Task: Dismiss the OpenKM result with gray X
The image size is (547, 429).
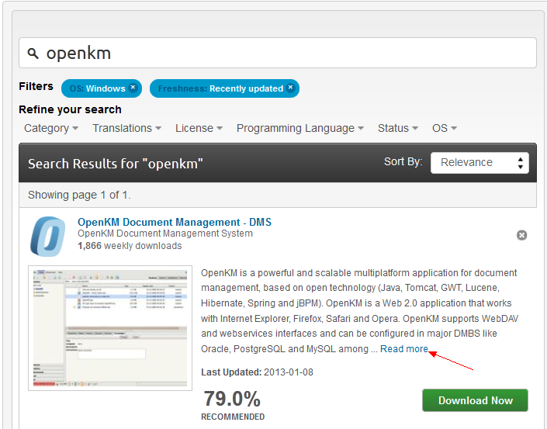Action: [x=521, y=235]
